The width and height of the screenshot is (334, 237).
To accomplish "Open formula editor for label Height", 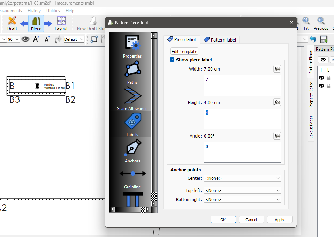I will coord(277,102).
